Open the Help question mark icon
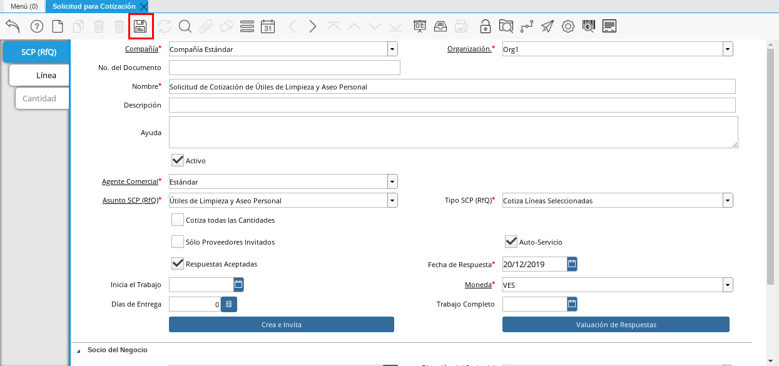The height and width of the screenshot is (366, 779). 37,26
